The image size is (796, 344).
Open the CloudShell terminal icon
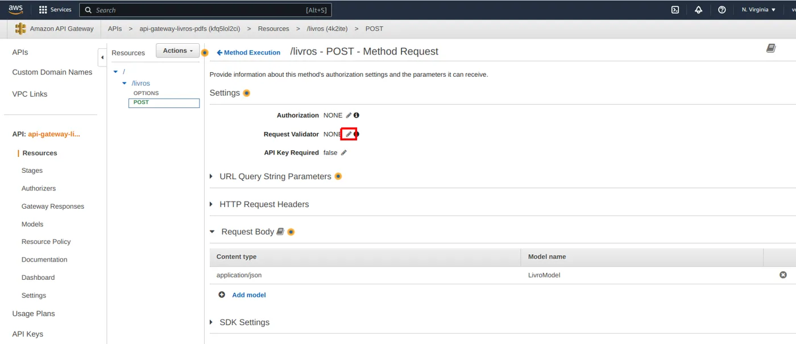pyautogui.click(x=675, y=10)
